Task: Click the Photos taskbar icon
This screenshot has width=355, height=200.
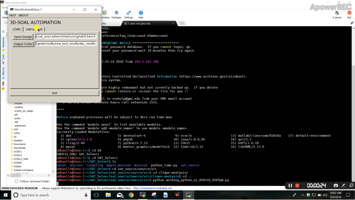Action: 166,195
